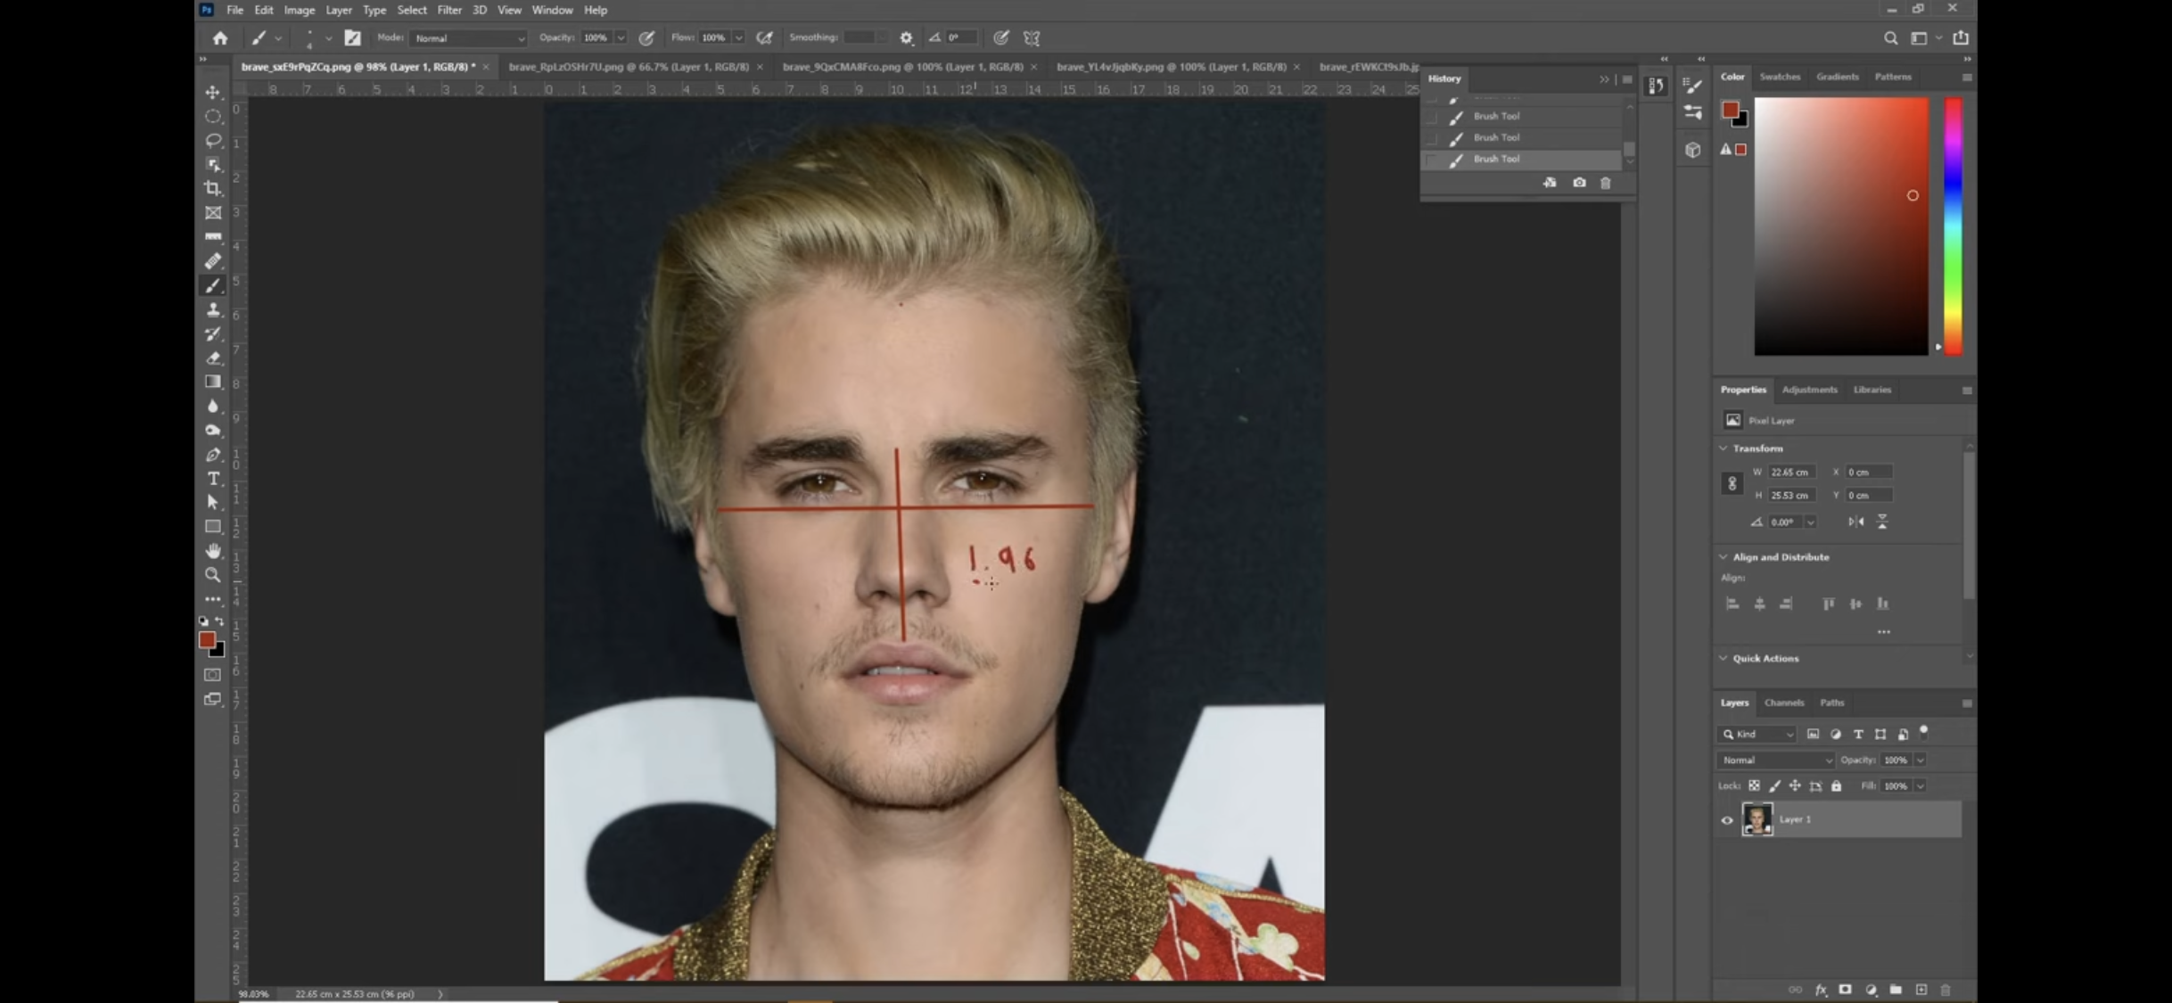Click the width value field 22.65 cm
The image size is (2172, 1003).
1791,472
